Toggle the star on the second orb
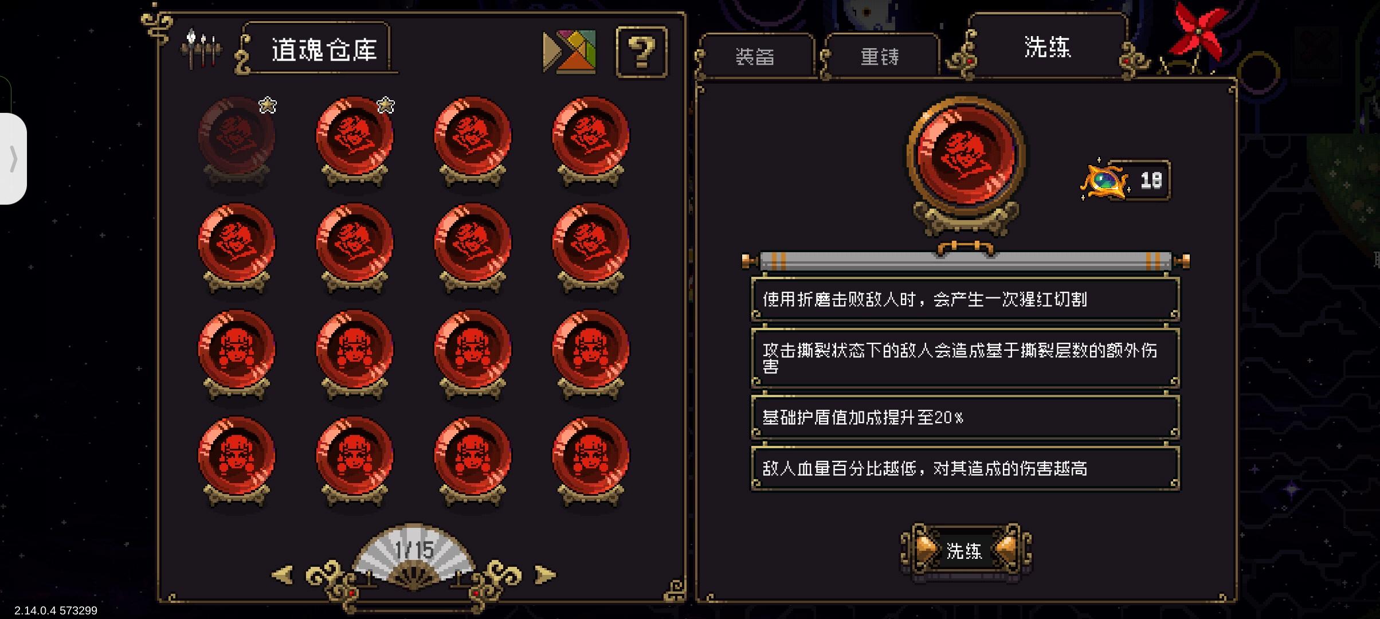Screen dimensions: 1380x619 point(386,105)
